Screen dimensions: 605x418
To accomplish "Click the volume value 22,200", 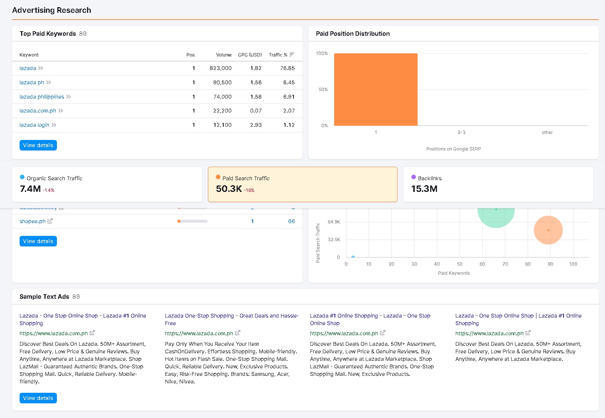I will 222,111.
